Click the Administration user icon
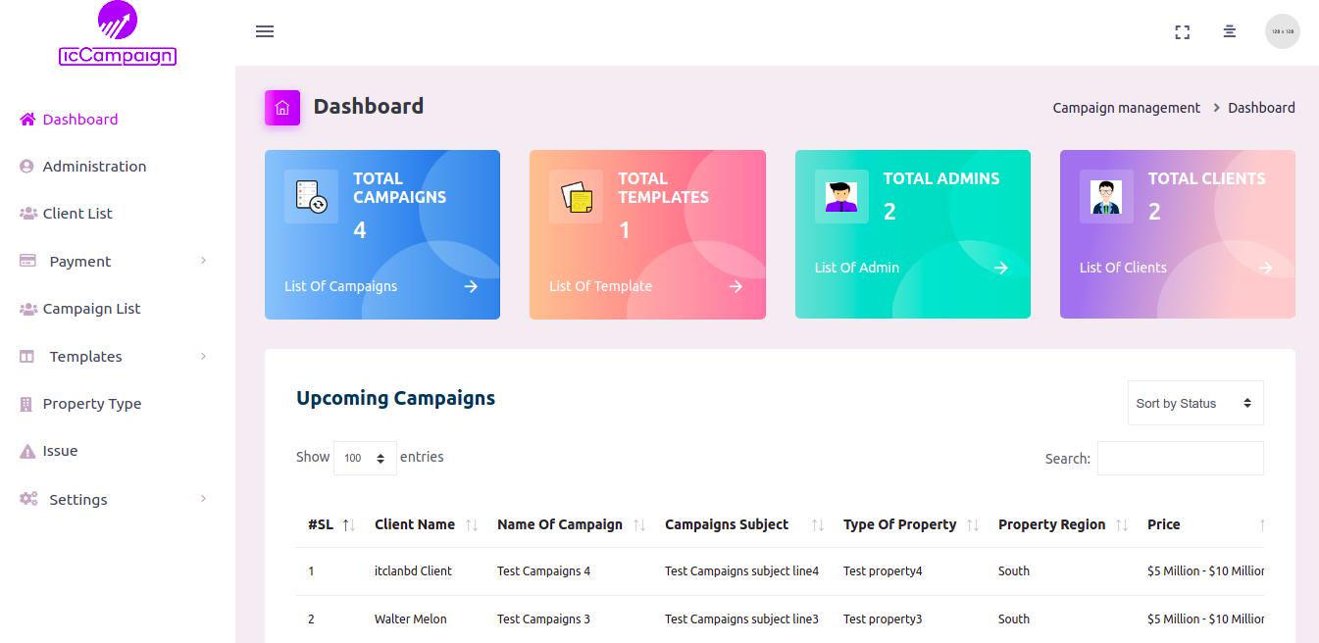Viewport: 1319px width, 643px height. [x=27, y=167]
